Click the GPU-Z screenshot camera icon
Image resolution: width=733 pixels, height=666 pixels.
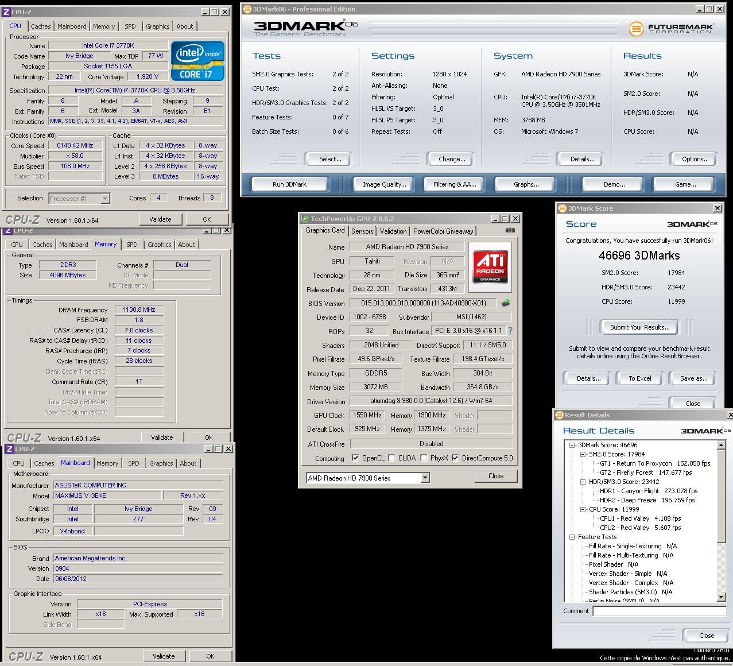pos(510,230)
